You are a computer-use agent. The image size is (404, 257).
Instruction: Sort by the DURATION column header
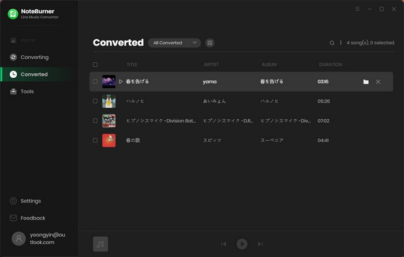(x=331, y=65)
